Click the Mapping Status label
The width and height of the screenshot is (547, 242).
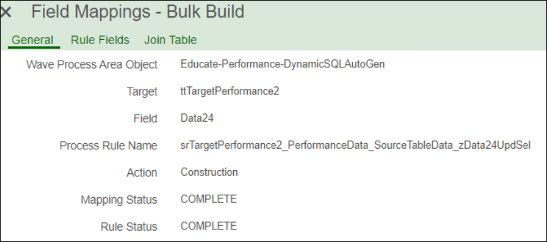(119, 200)
